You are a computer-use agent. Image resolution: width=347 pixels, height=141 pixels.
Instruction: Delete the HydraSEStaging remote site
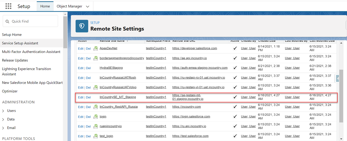[88, 68]
